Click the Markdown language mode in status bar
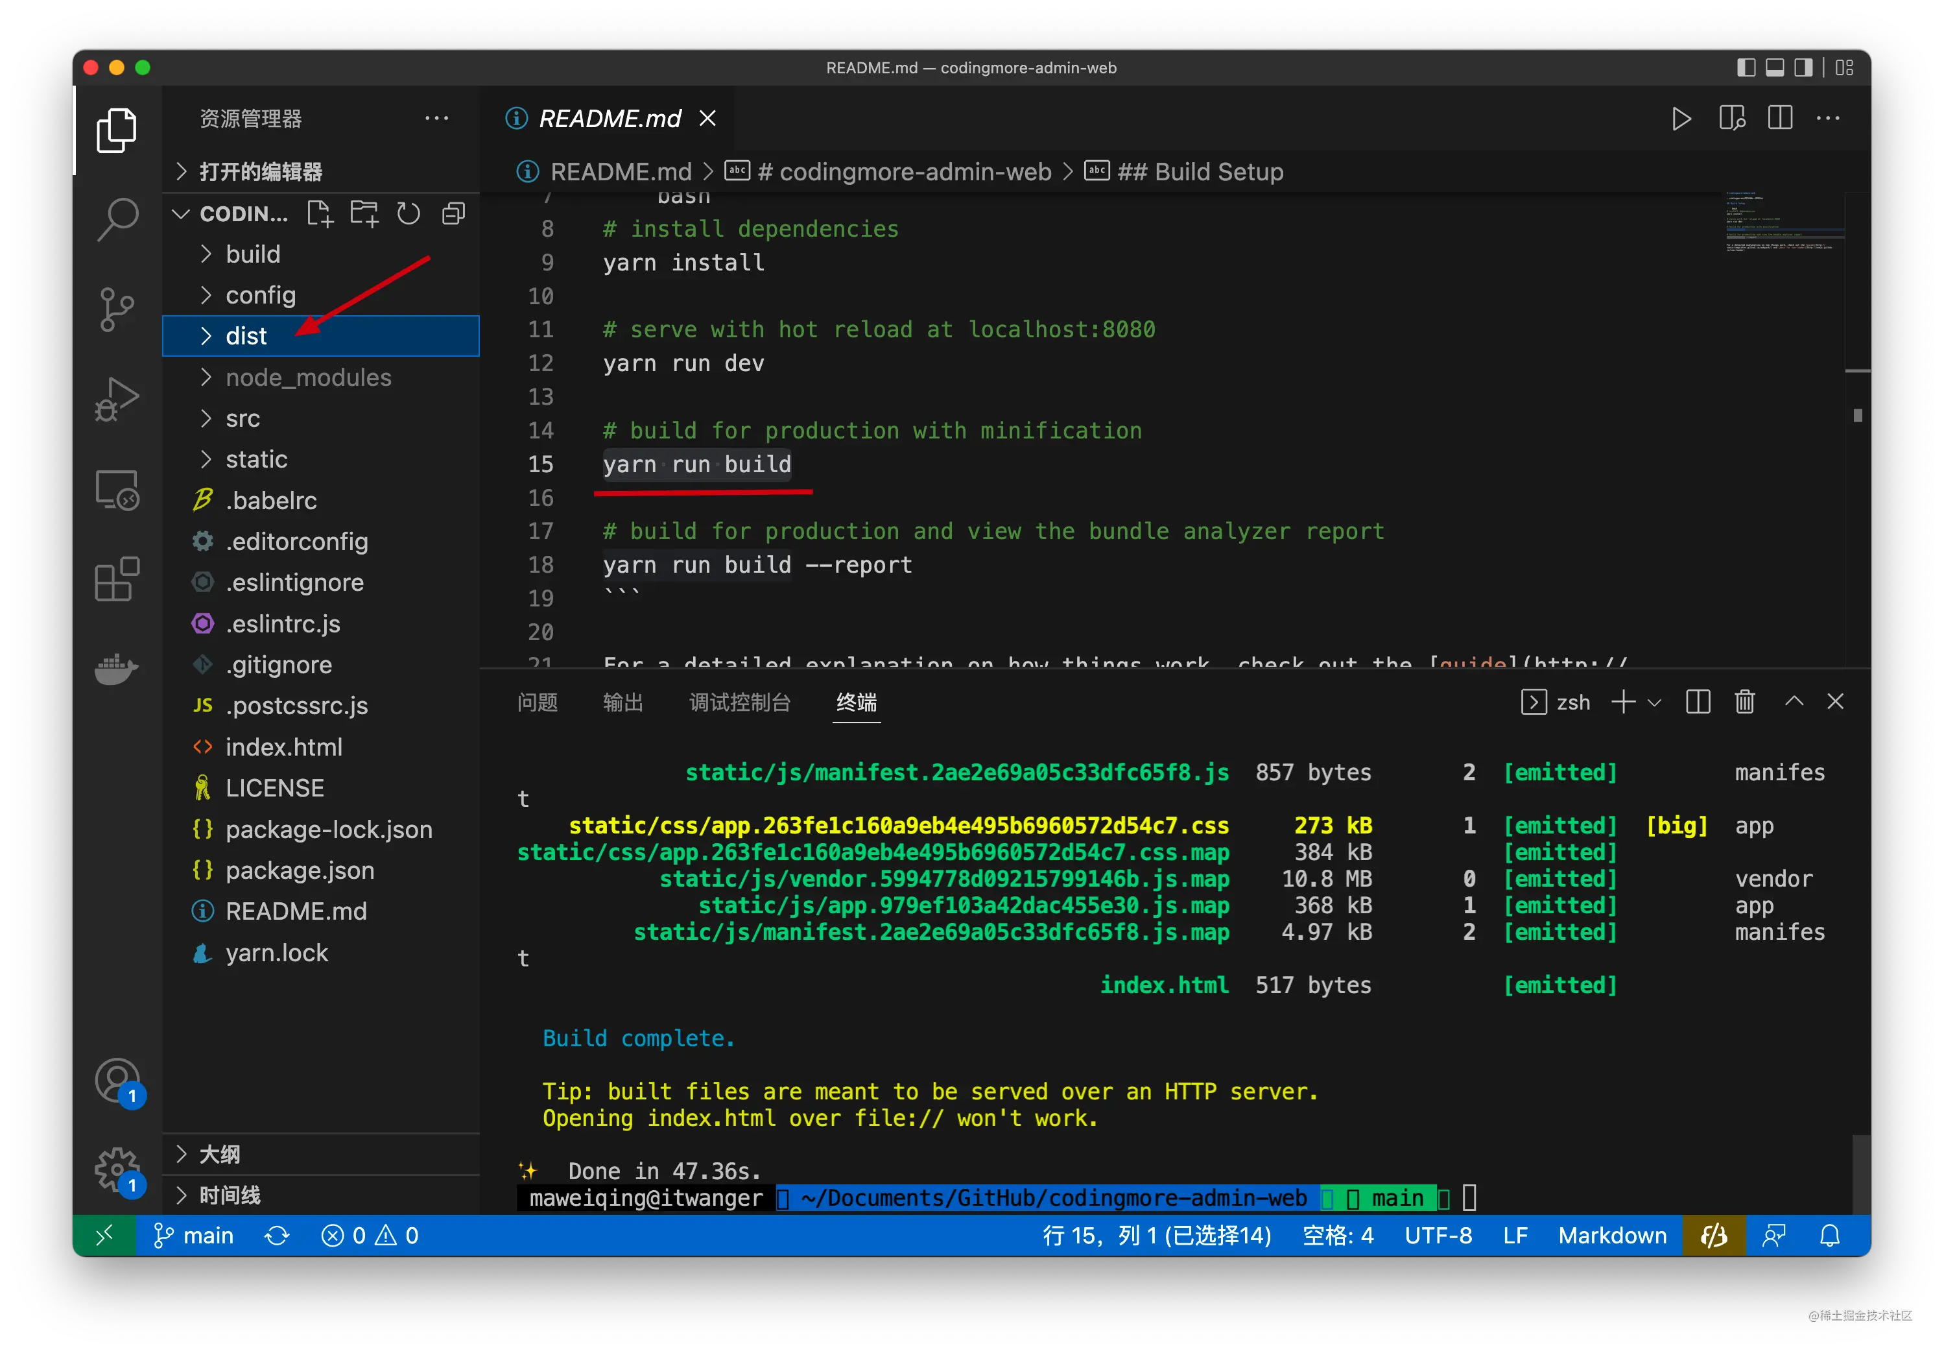The image size is (1944, 1353). point(1611,1236)
